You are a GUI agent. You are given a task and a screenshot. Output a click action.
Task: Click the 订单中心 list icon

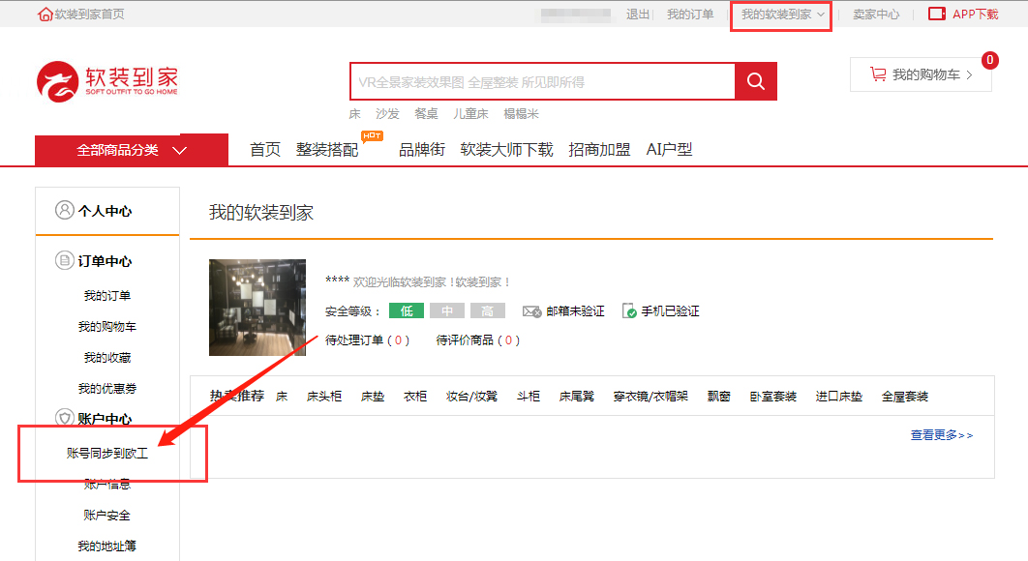point(64,260)
